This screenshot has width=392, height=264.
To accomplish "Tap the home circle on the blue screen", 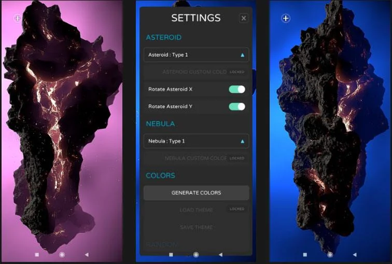I will coord(330,255).
